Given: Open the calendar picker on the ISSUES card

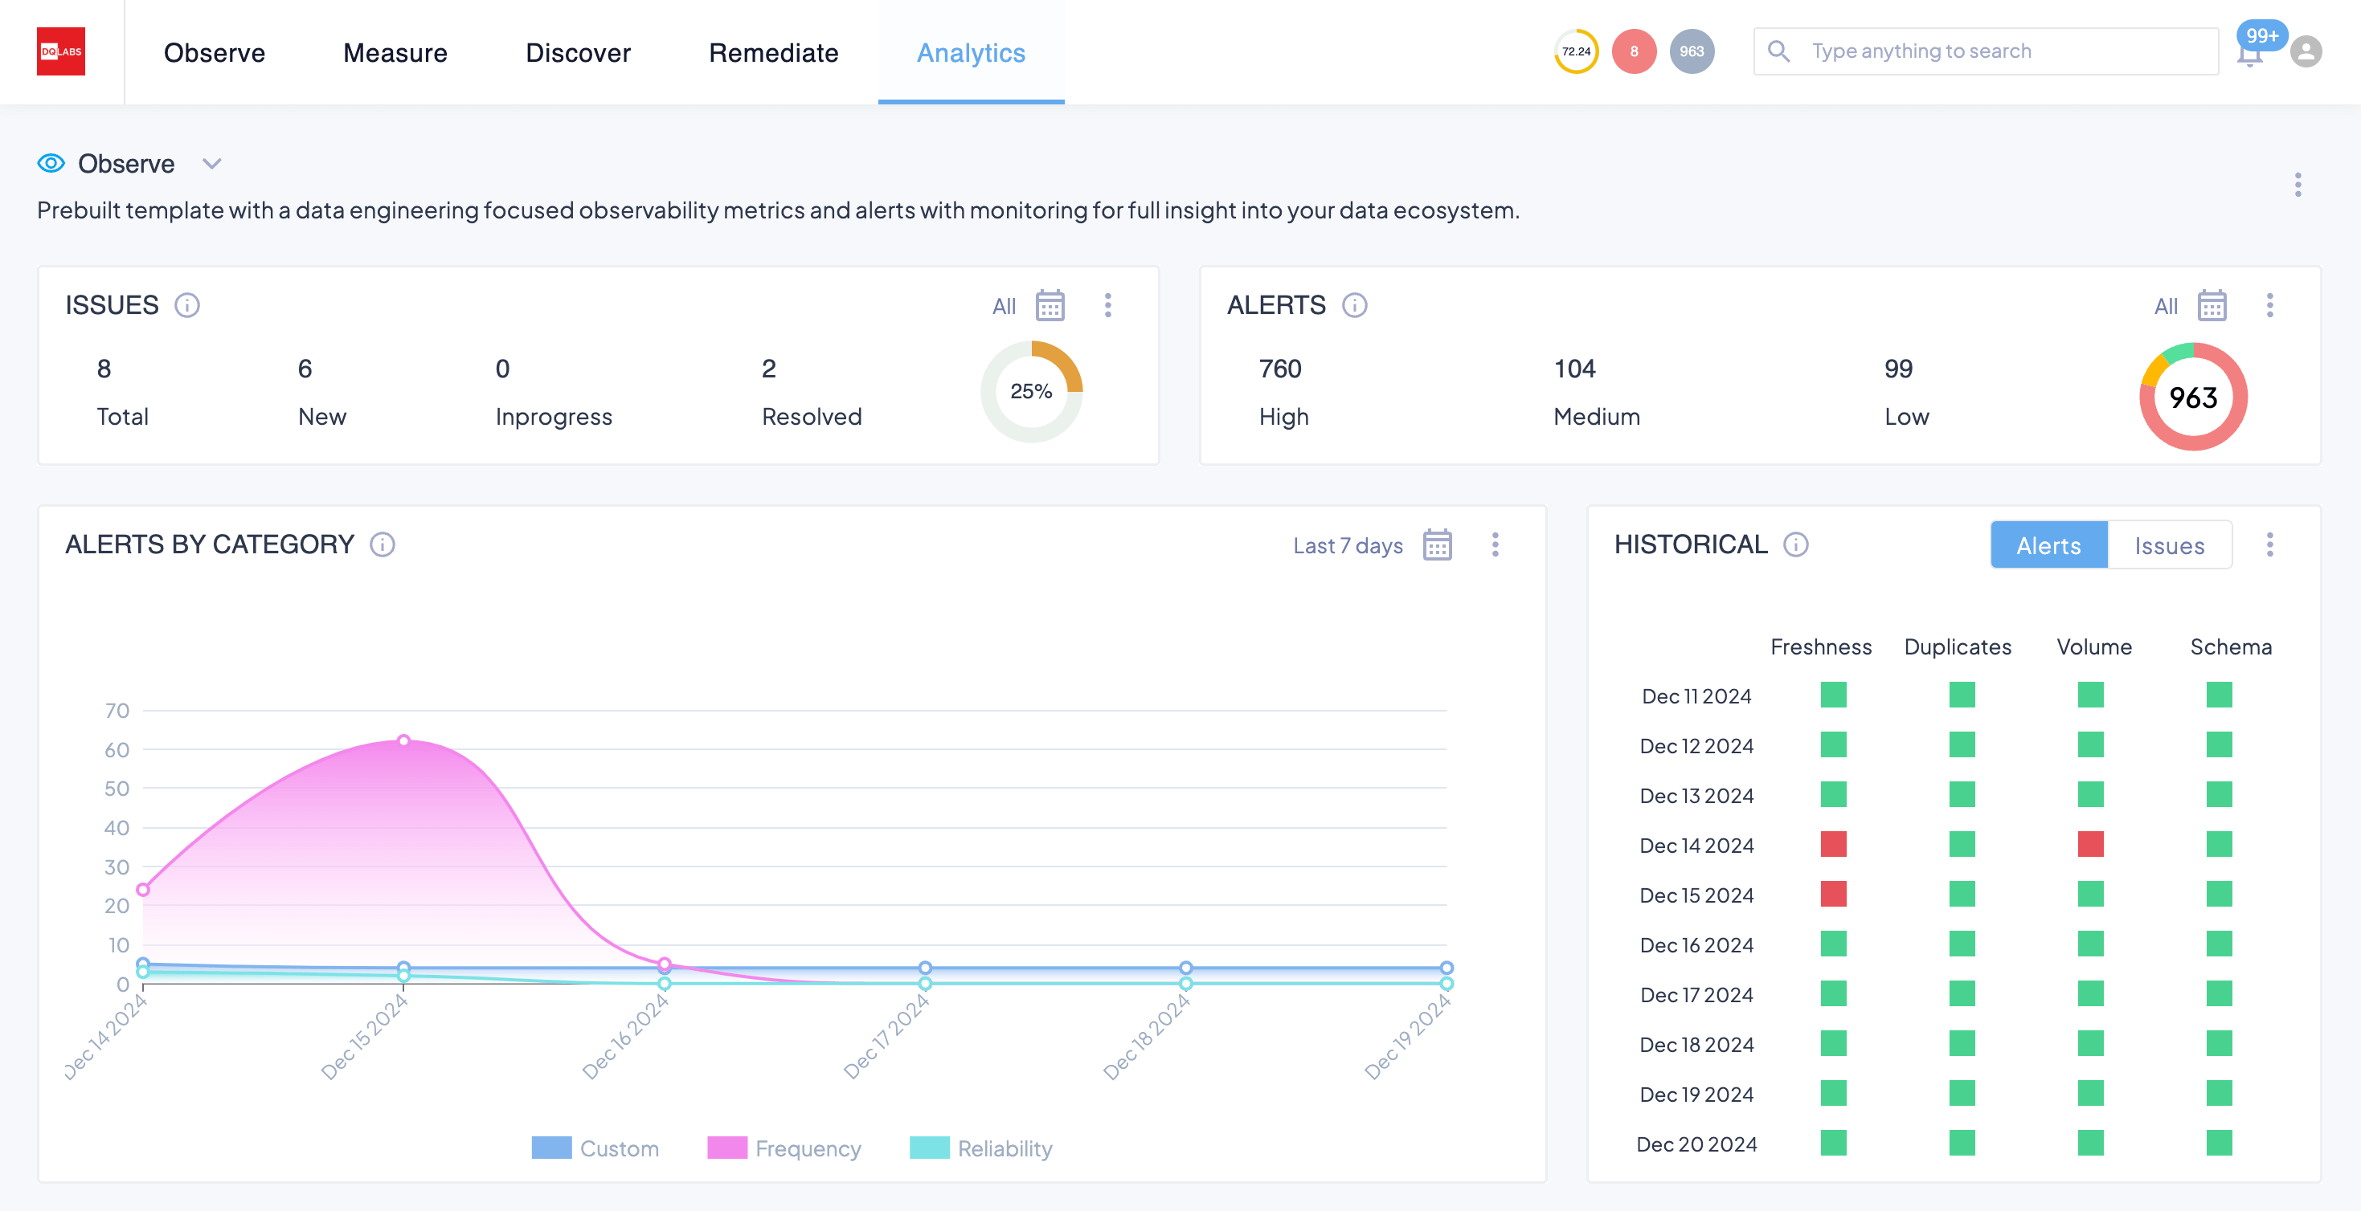Looking at the screenshot, I should click(x=1050, y=305).
